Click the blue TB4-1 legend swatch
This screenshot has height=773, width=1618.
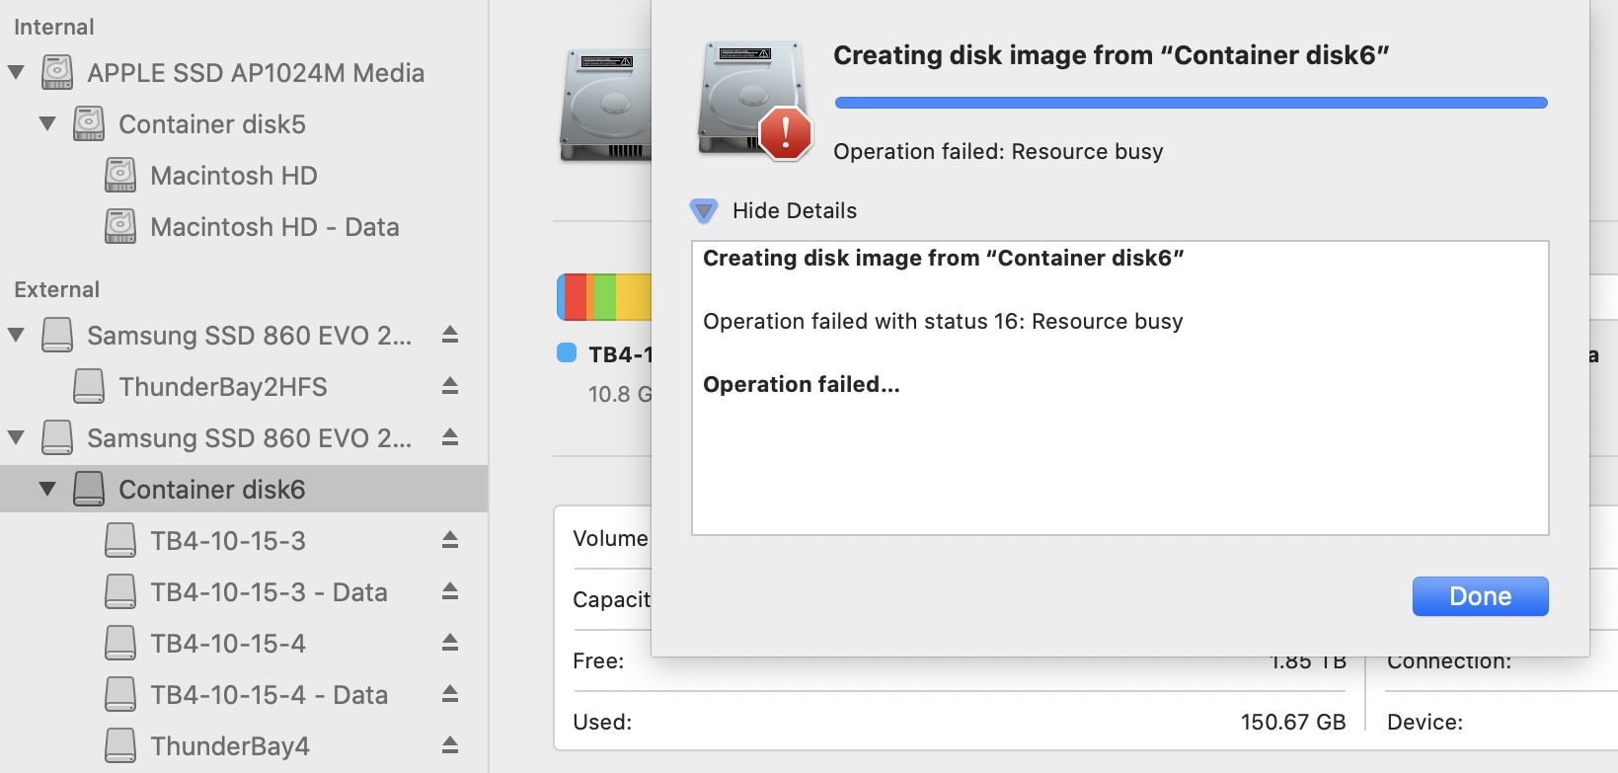click(x=567, y=353)
